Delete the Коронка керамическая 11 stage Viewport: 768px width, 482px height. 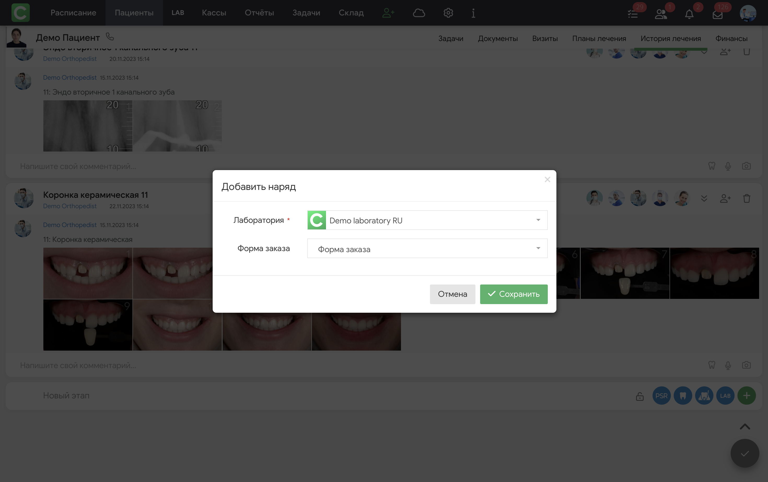tap(747, 199)
